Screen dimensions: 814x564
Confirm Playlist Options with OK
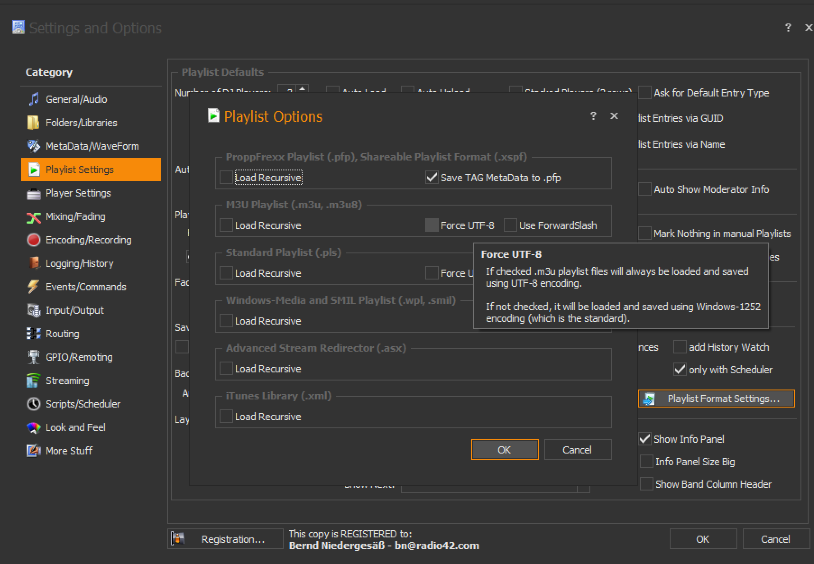(505, 450)
